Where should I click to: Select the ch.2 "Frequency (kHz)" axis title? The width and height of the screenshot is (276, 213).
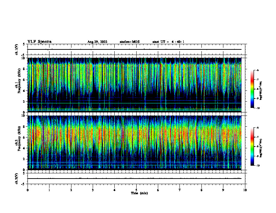(19, 139)
